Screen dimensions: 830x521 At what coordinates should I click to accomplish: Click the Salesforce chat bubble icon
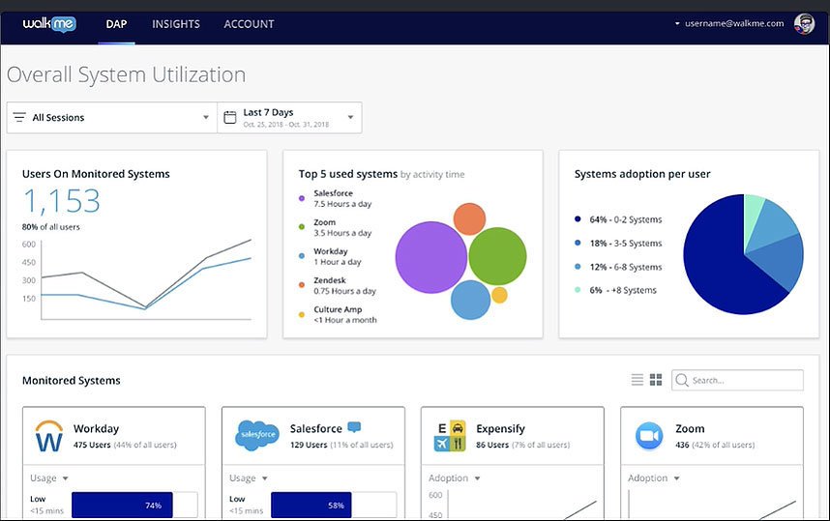coord(354,427)
